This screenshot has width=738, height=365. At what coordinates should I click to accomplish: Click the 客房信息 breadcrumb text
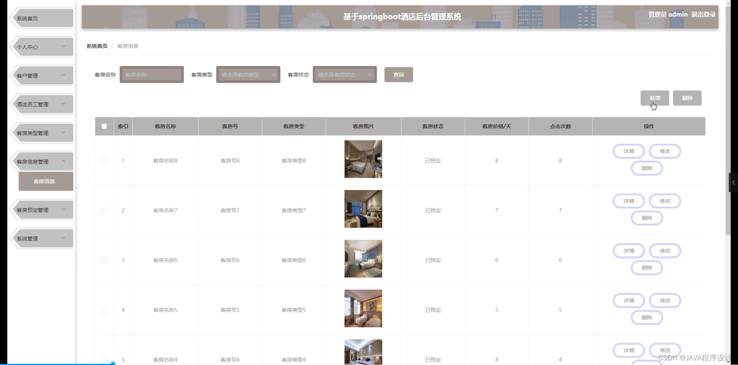[128, 46]
